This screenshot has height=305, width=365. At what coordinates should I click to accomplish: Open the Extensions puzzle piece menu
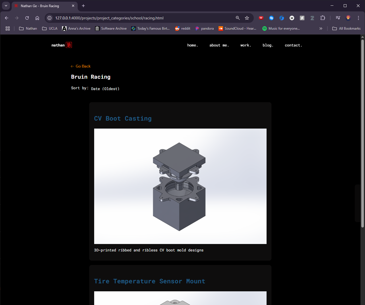(323, 18)
